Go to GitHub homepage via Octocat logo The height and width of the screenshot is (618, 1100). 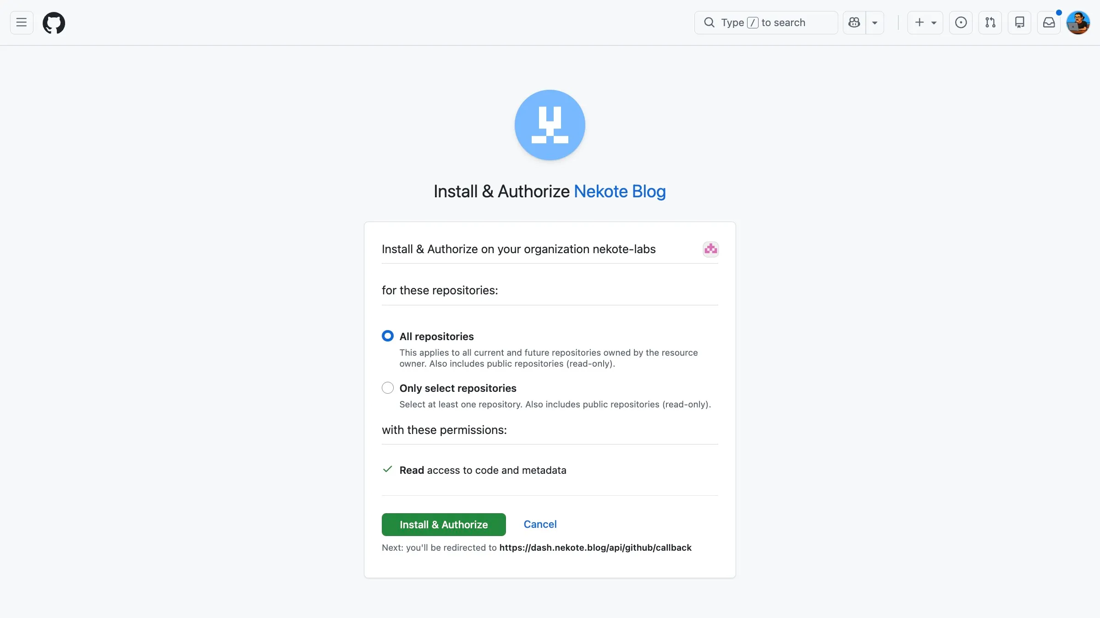[54, 22]
